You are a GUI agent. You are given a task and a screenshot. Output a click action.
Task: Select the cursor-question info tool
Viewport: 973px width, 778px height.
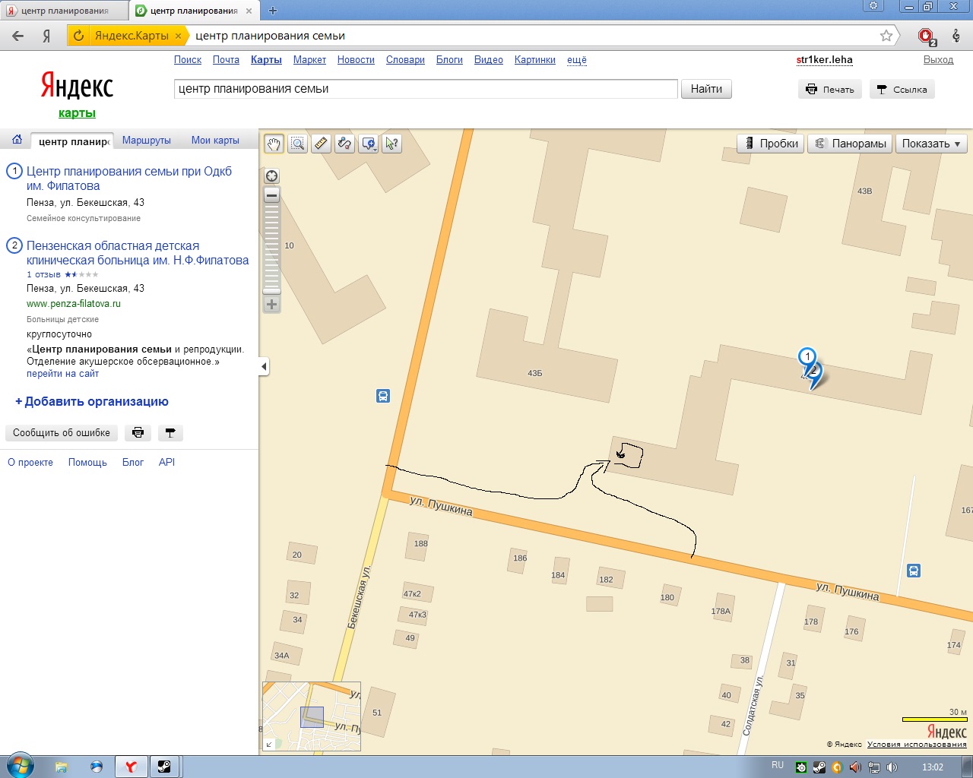(391, 144)
